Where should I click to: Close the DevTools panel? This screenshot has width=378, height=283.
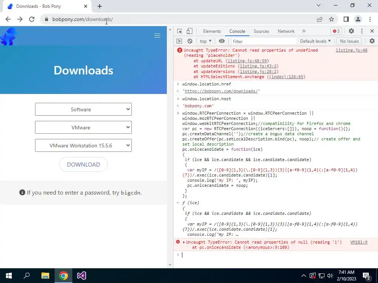point(372,31)
